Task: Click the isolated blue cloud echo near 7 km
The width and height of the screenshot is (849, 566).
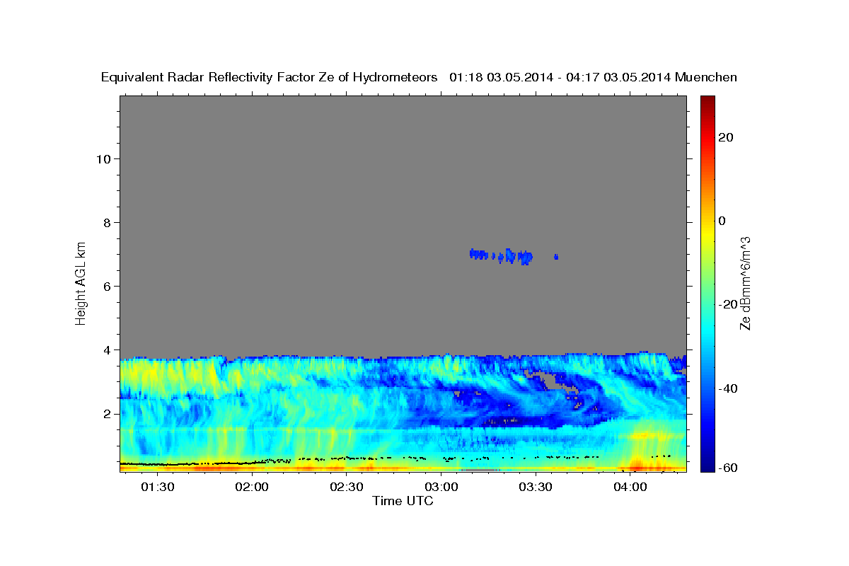Action: [502, 256]
